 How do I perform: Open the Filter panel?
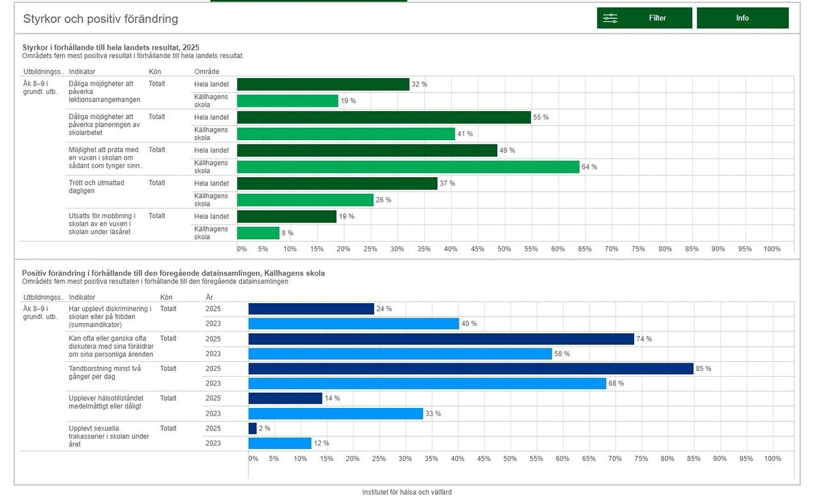644,18
